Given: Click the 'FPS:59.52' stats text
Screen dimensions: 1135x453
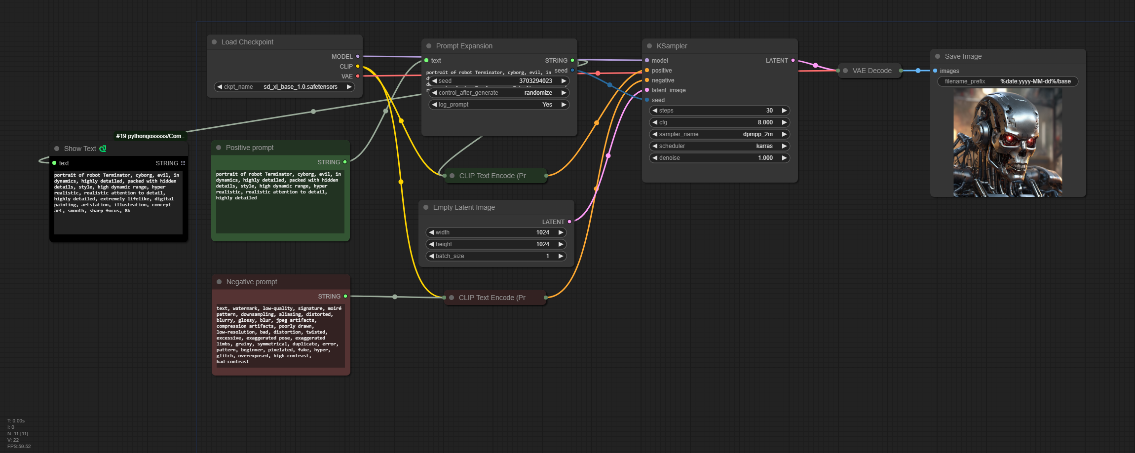Looking at the screenshot, I should coord(19,447).
